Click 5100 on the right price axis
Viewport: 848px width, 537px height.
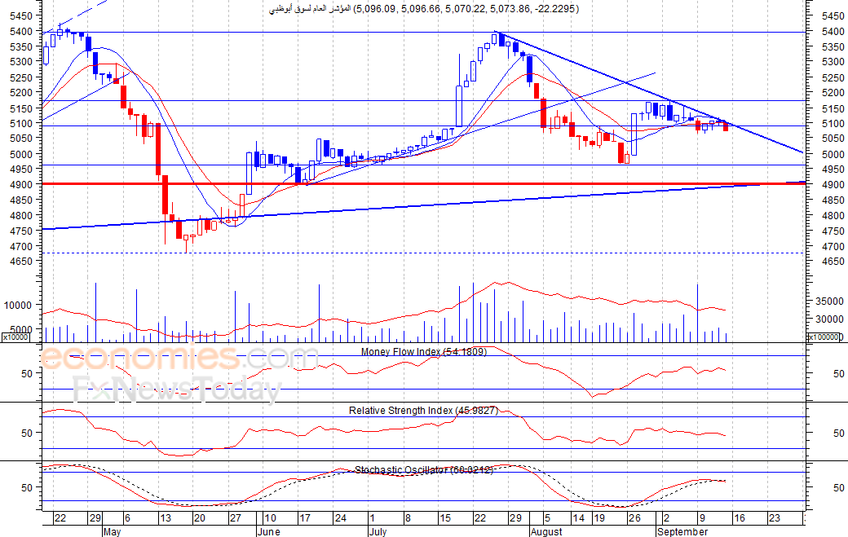(833, 124)
